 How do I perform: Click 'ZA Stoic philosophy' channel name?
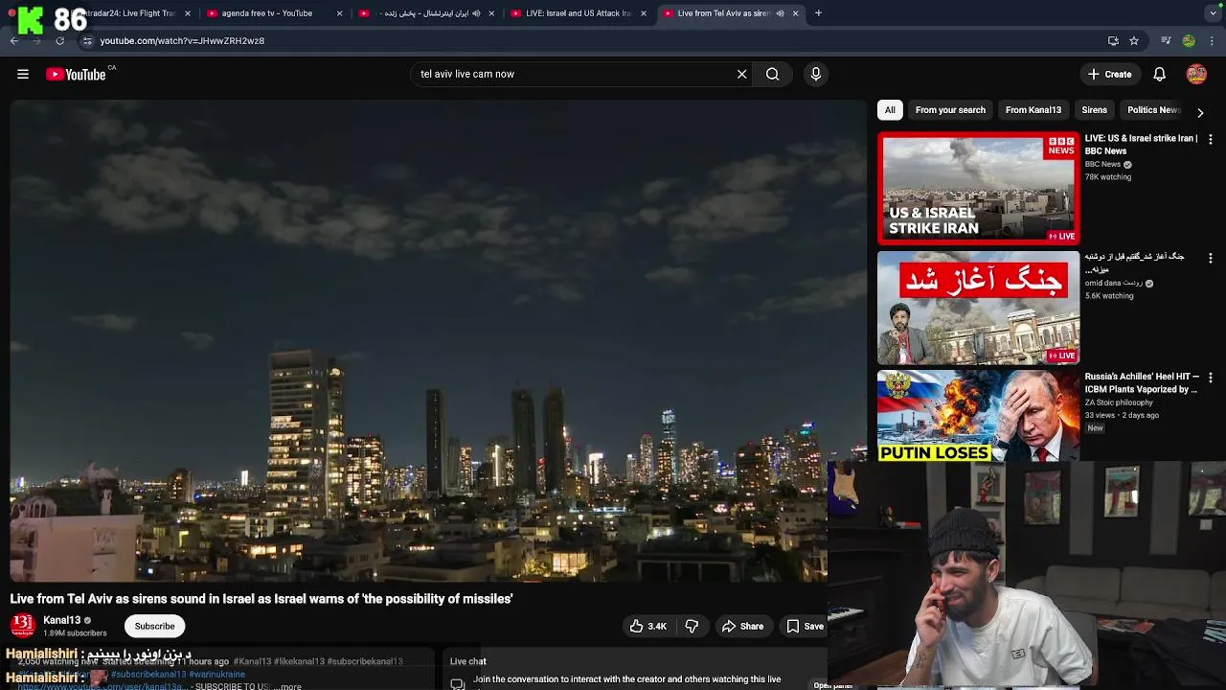[1119, 402]
